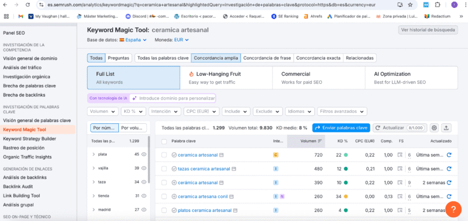Click the export upload icon
The image size is (468, 221).
coord(446,128)
